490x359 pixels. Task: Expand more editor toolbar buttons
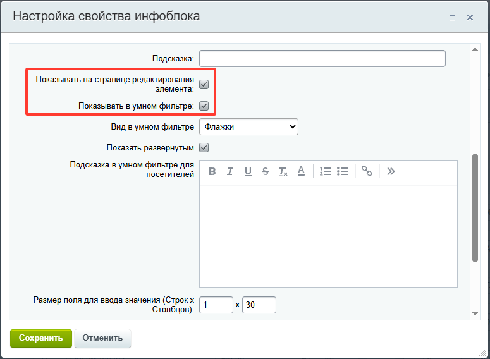pos(391,171)
